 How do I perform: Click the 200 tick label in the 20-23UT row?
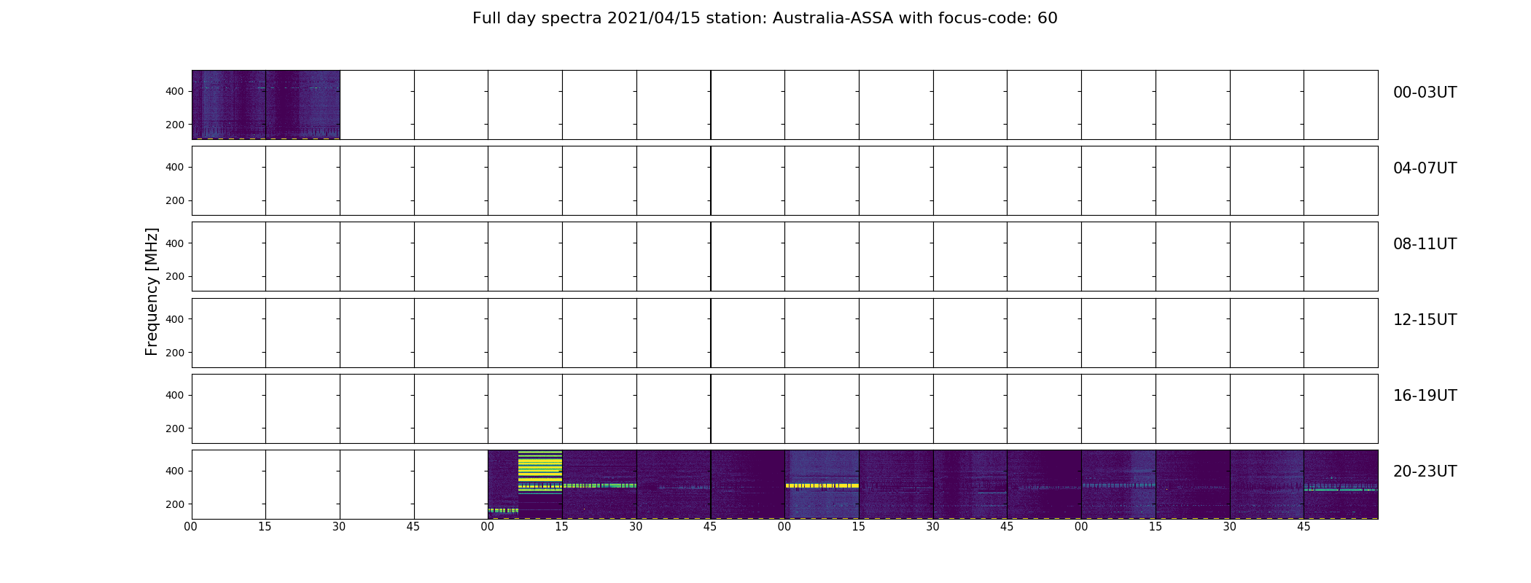[x=175, y=504]
